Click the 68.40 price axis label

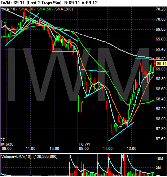[x=161, y=99]
